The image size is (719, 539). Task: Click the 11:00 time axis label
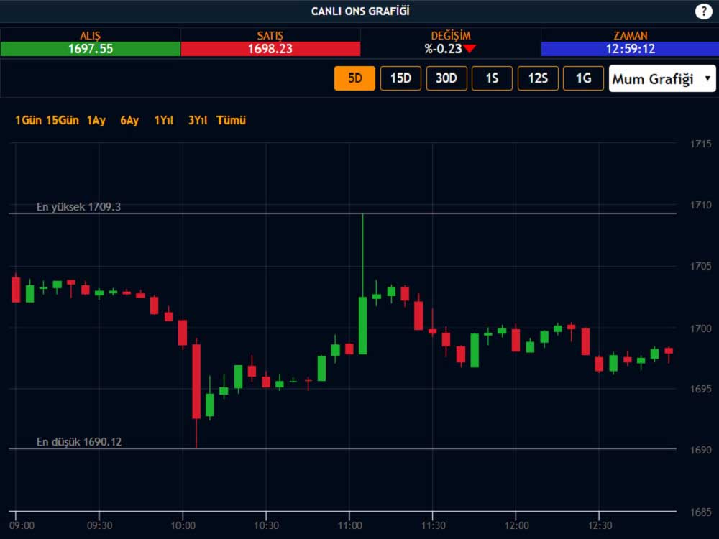(x=350, y=525)
